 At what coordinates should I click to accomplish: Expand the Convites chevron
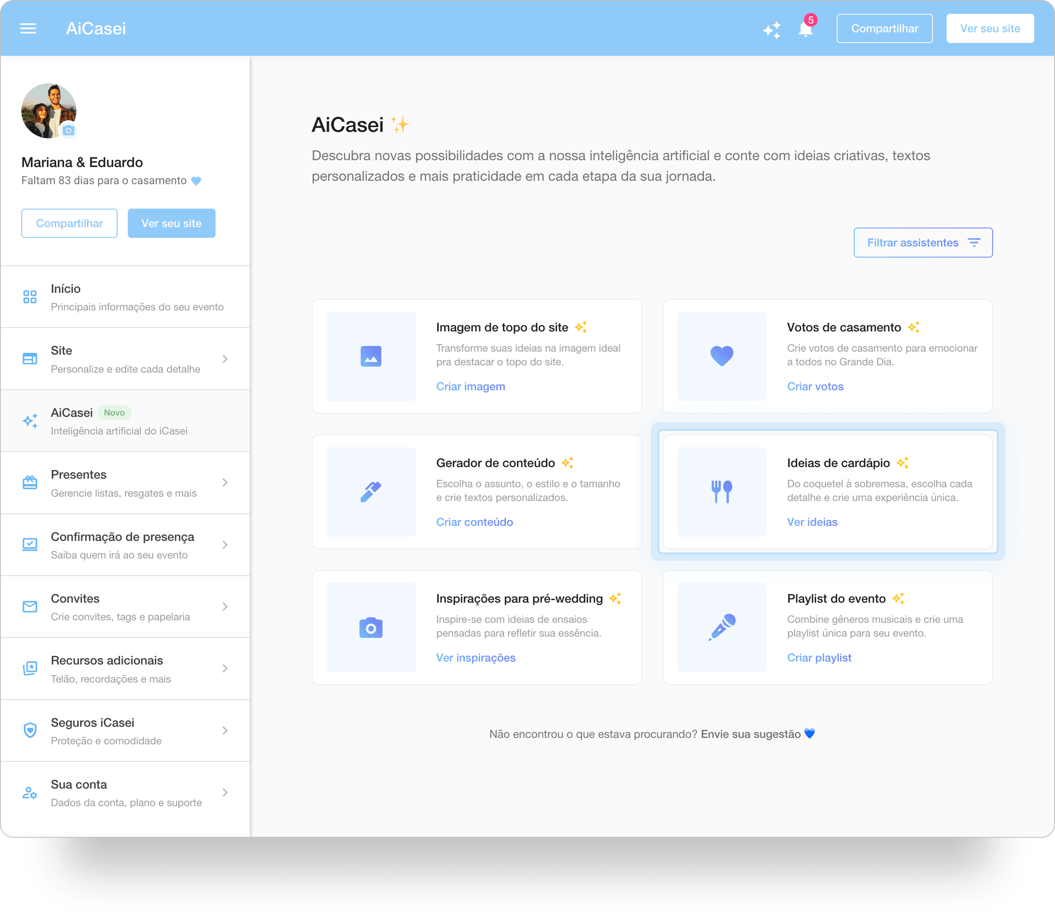225,607
